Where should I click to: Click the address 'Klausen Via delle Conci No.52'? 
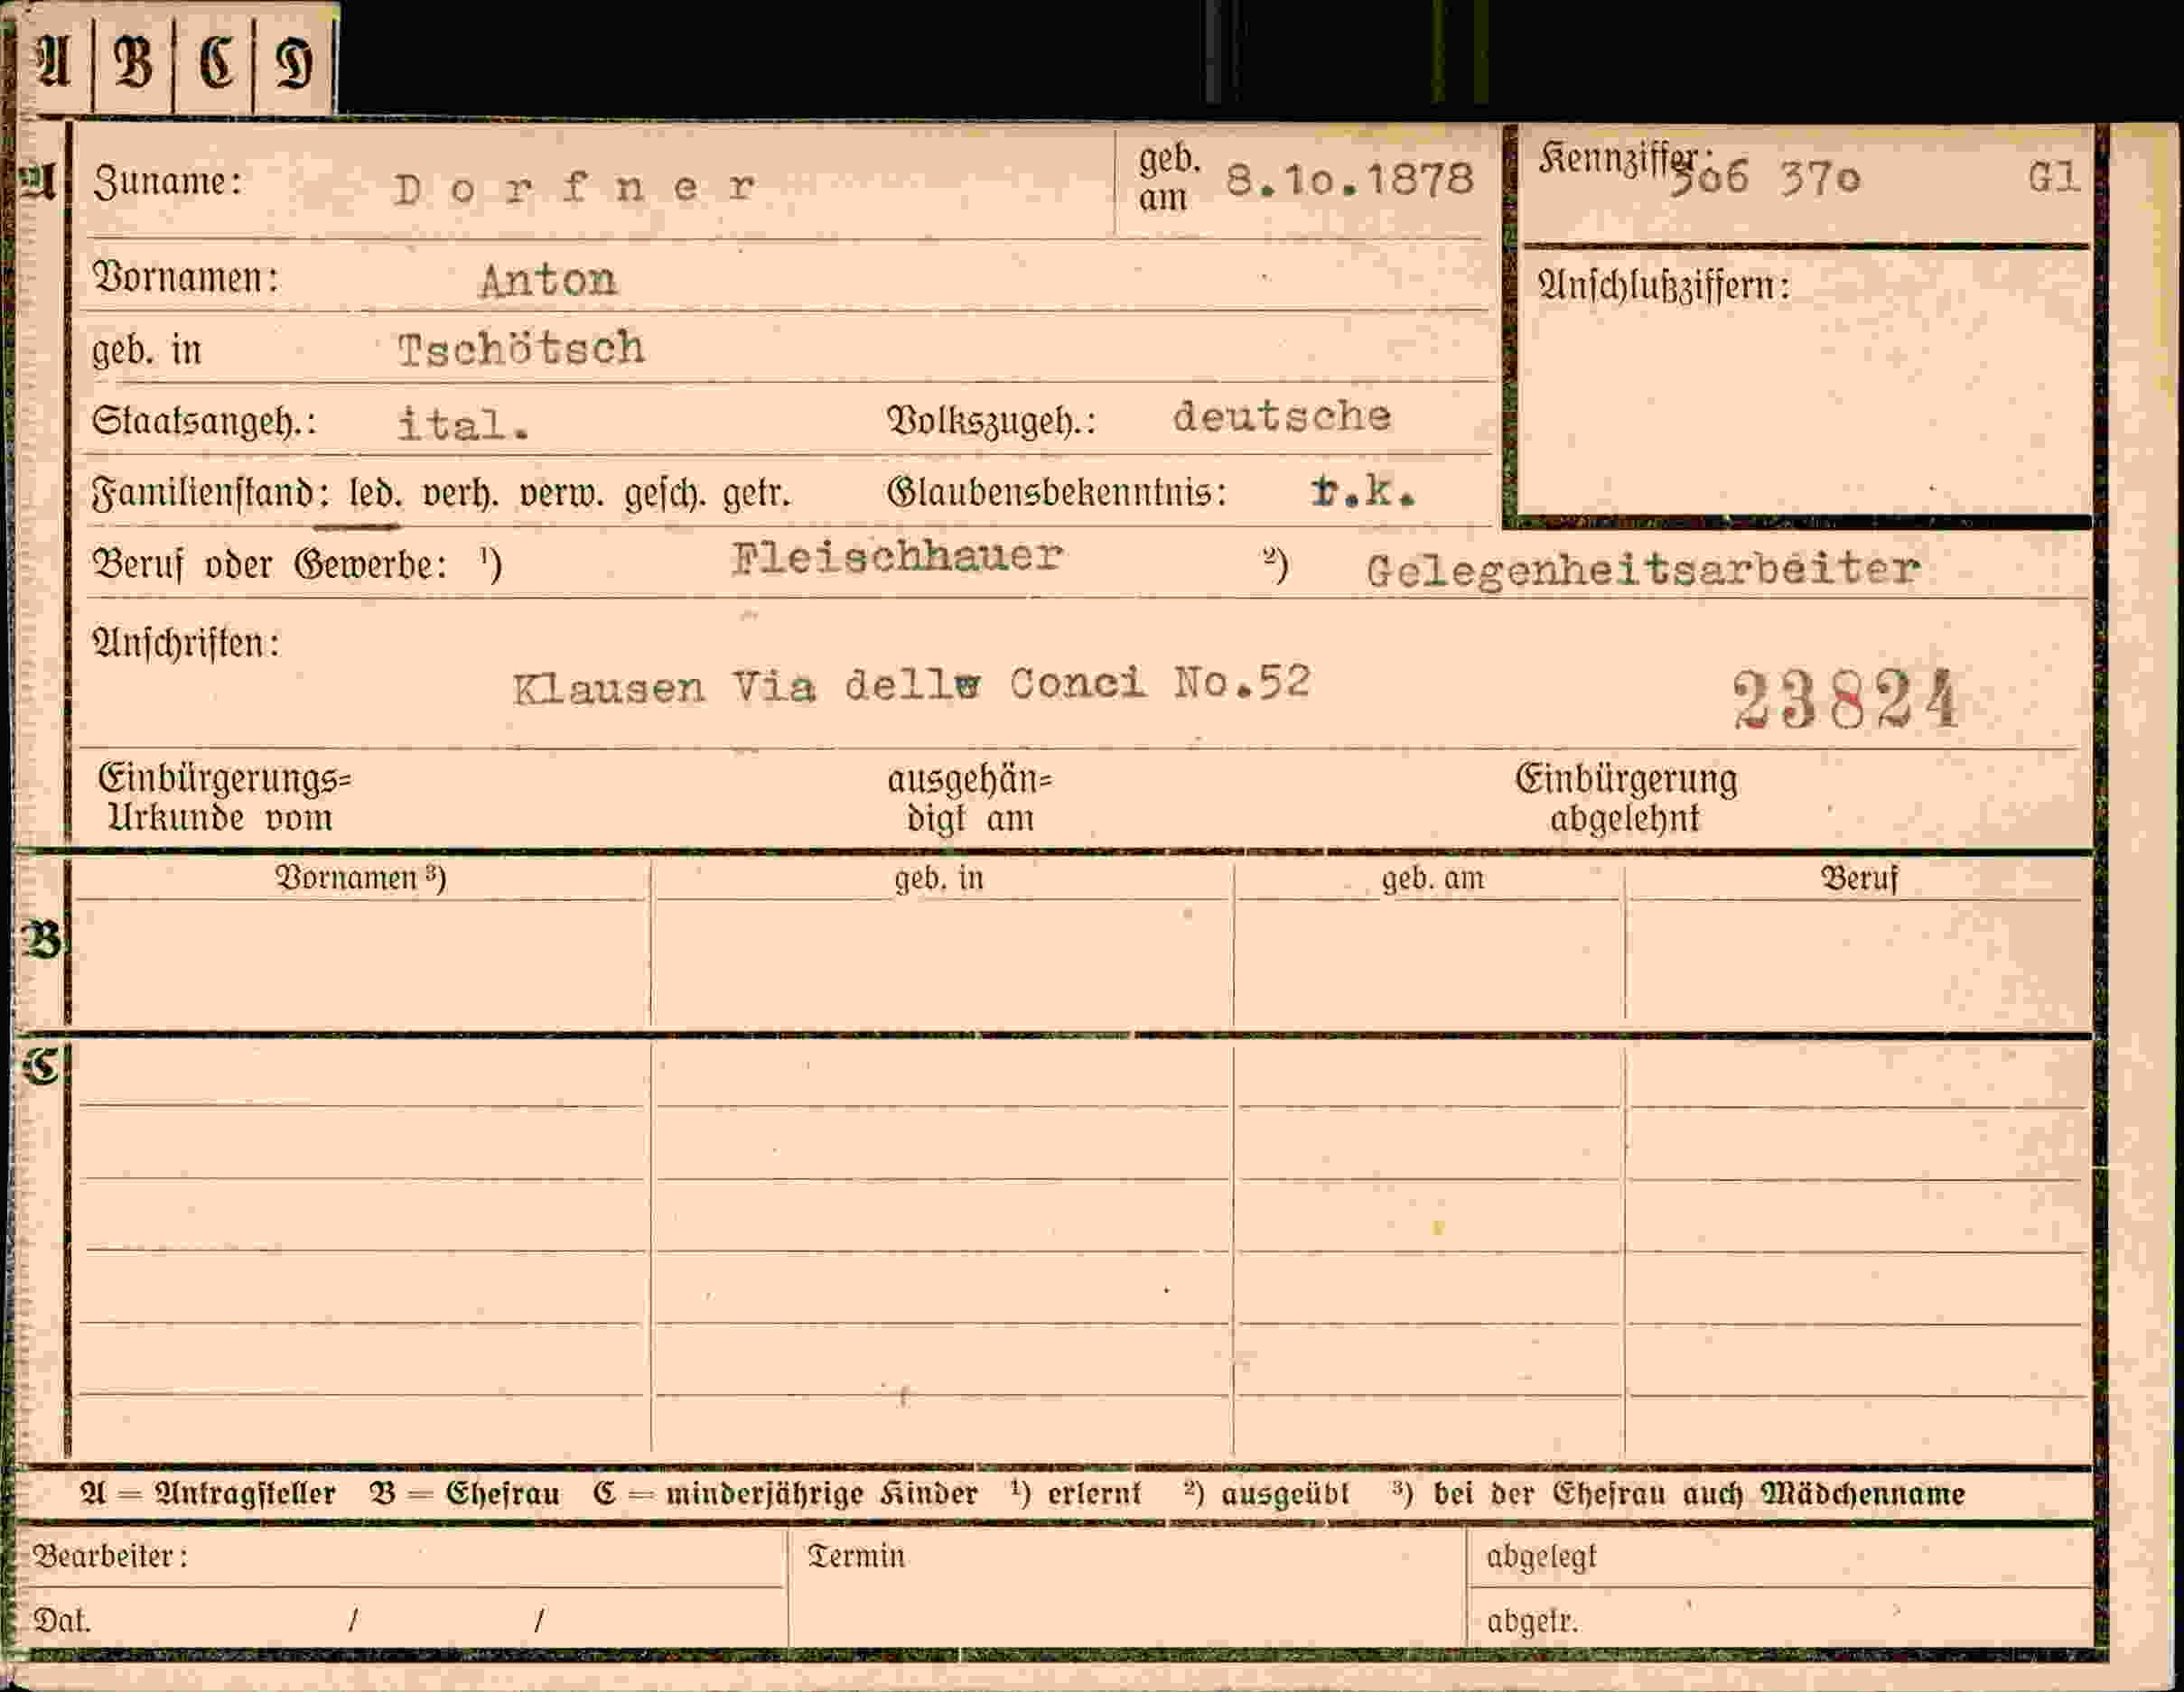pyautogui.click(x=911, y=685)
